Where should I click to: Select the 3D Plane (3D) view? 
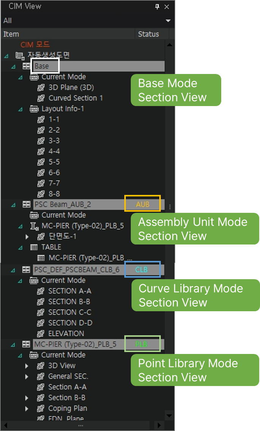pos(71,87)
